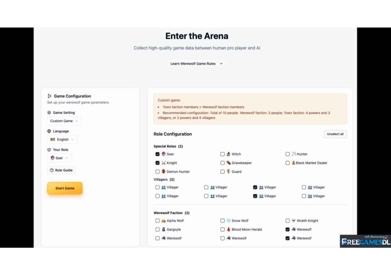Click the Guard shield icon
The height and width of the screenshot is (261, 391).
[x=228, y=172]
